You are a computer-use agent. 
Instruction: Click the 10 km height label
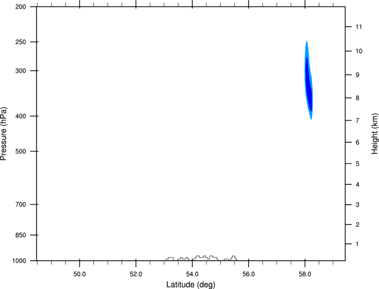pos(359,51)
